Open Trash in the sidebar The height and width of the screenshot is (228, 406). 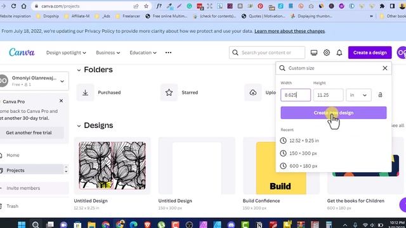(13, 206)
